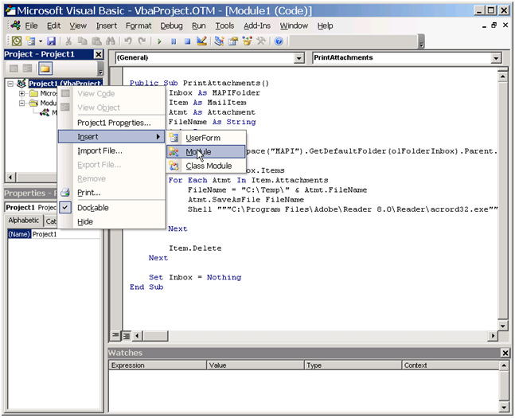Click the Cut scissors icon
515x418 pixels.
click(68, 41)
